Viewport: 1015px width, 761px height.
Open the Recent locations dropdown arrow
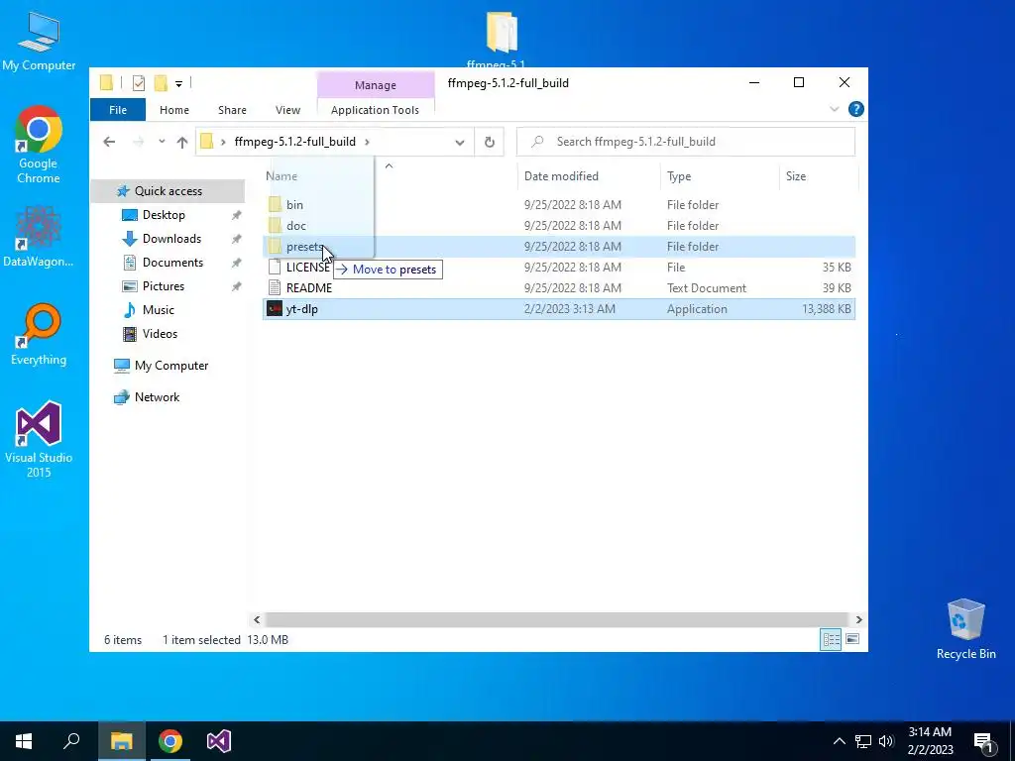point(162,142)
